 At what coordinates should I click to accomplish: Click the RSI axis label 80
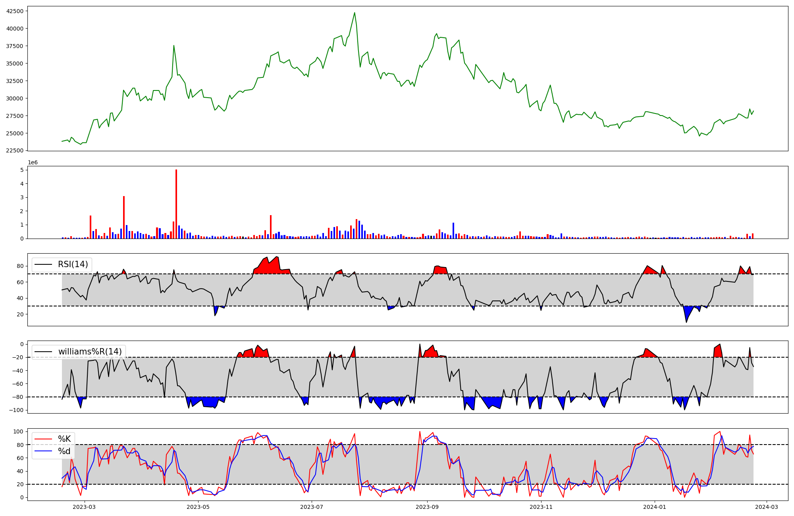pyautogui.click(x=20, y=266)
